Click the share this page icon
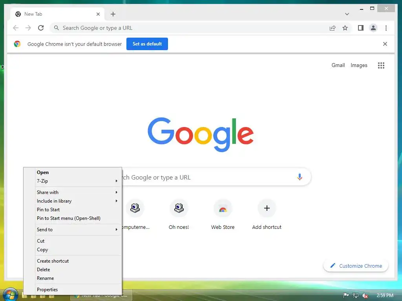 click(x=333, y=28)
